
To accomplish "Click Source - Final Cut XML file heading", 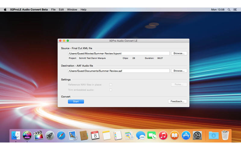I will coord(77,48).
